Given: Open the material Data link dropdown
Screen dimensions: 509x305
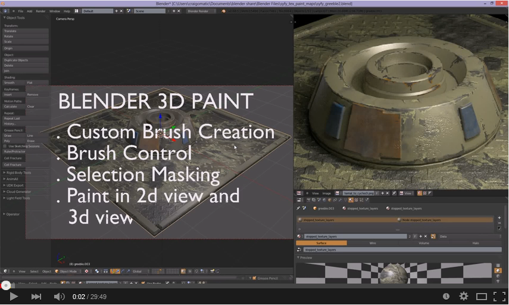Looking at the screenshot, I should [x=470, y=236].
